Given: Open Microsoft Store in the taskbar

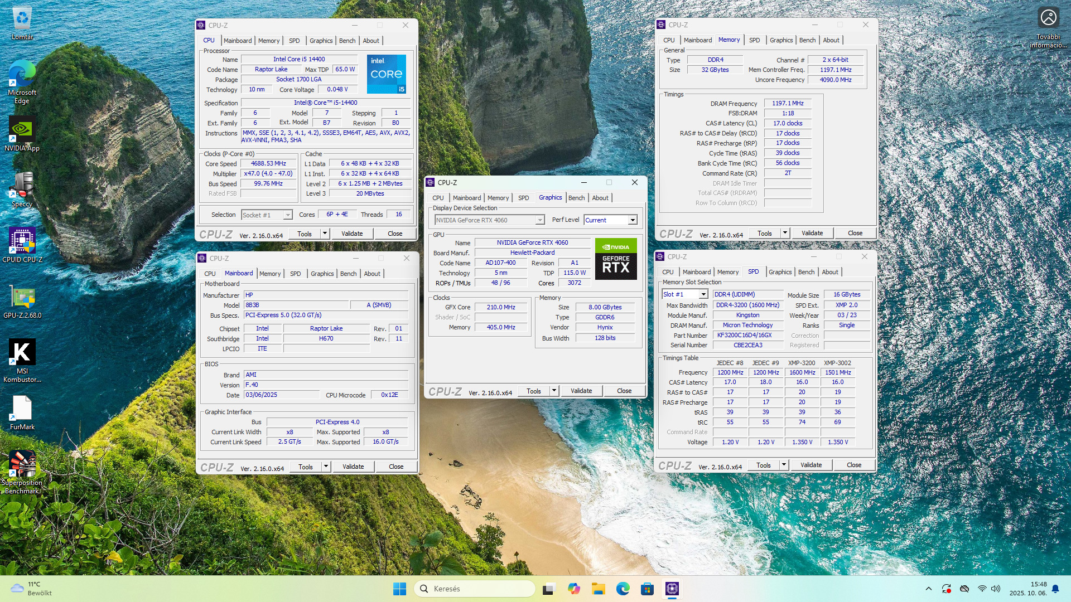Looking at the screenshot, I should coord(647,589).
